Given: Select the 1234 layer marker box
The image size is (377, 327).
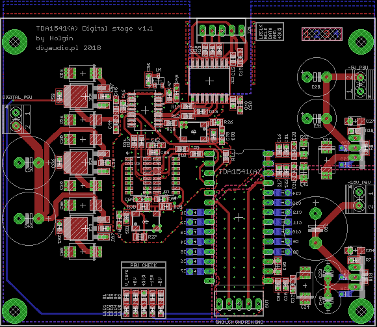Looking at the screenshot, I should pos(322,34).
